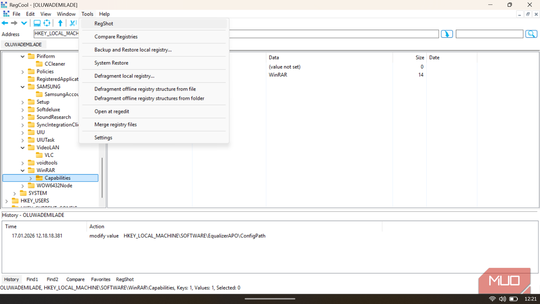The height and width of the screenshot is (304, 540).
Task: Collapse the VideoLAN tree node
Action: 22,148
